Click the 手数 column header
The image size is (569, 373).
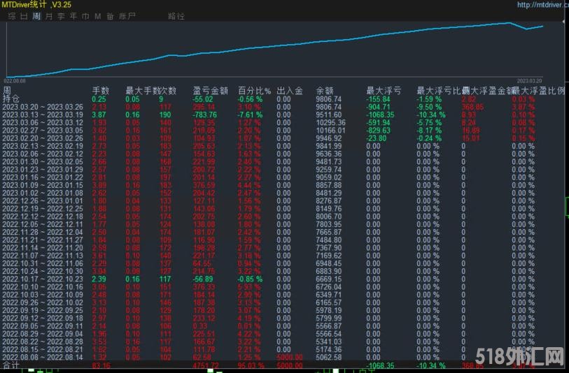click(101, 91)
